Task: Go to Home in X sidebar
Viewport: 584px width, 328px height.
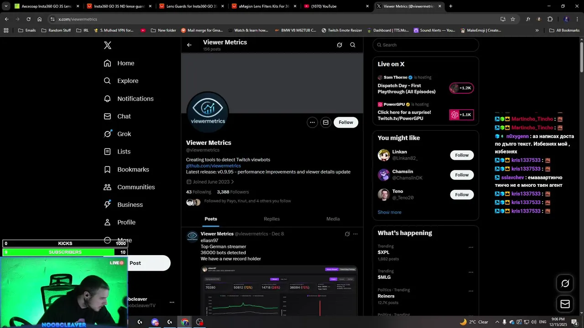Action: [119, 63]
